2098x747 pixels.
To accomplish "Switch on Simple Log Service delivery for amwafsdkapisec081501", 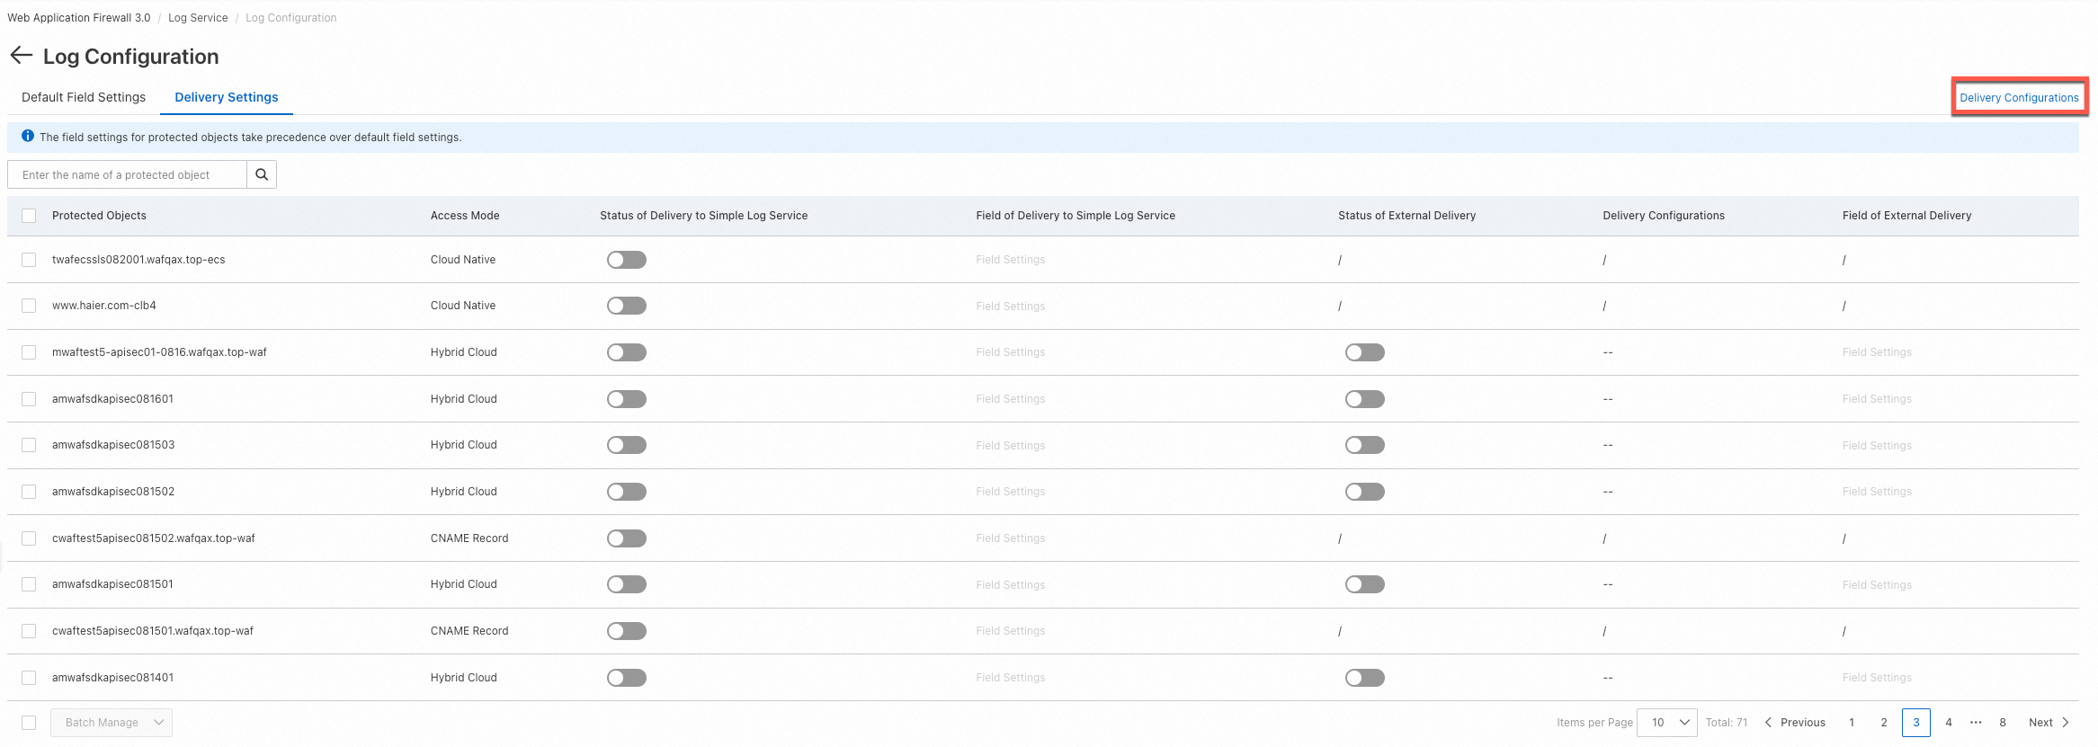I will tap(627, 584).
